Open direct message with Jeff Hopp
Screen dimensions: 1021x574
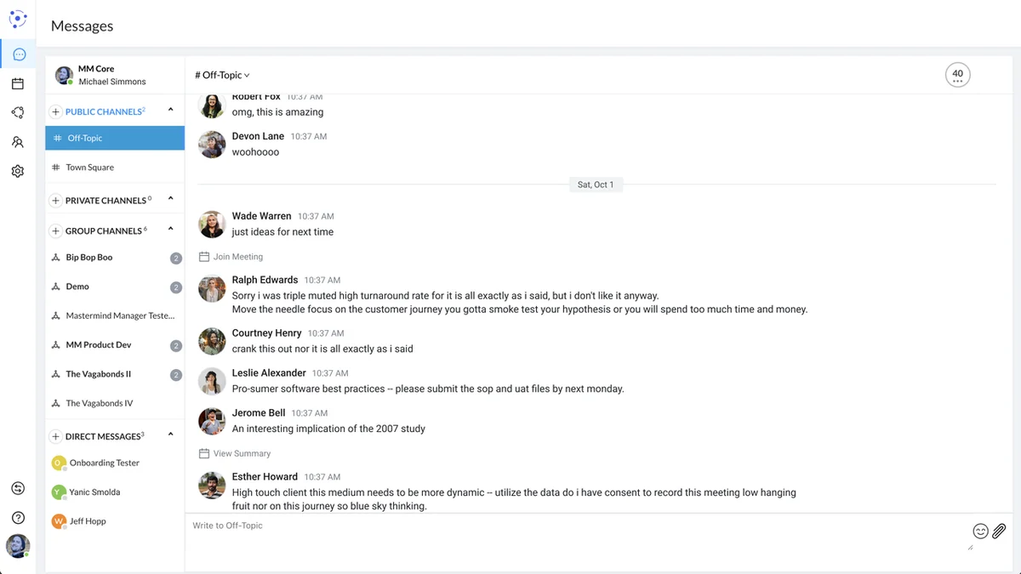coord(88,521)
